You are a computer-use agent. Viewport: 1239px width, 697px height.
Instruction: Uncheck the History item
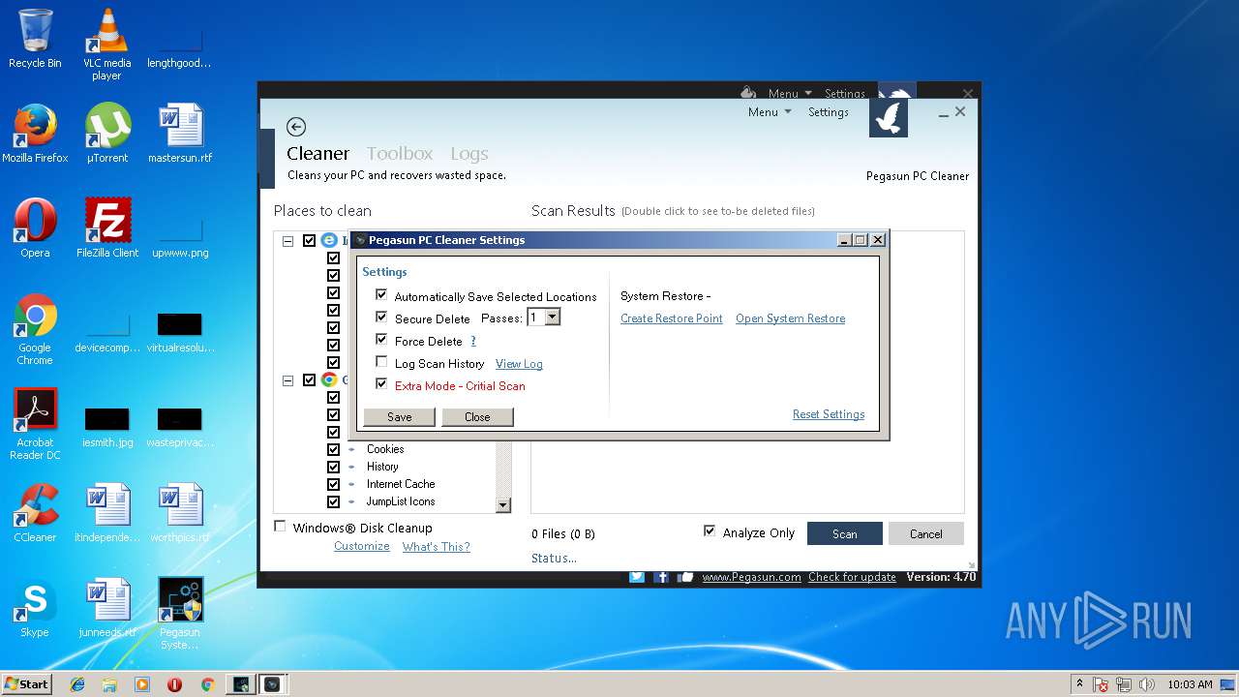[333, 467]
